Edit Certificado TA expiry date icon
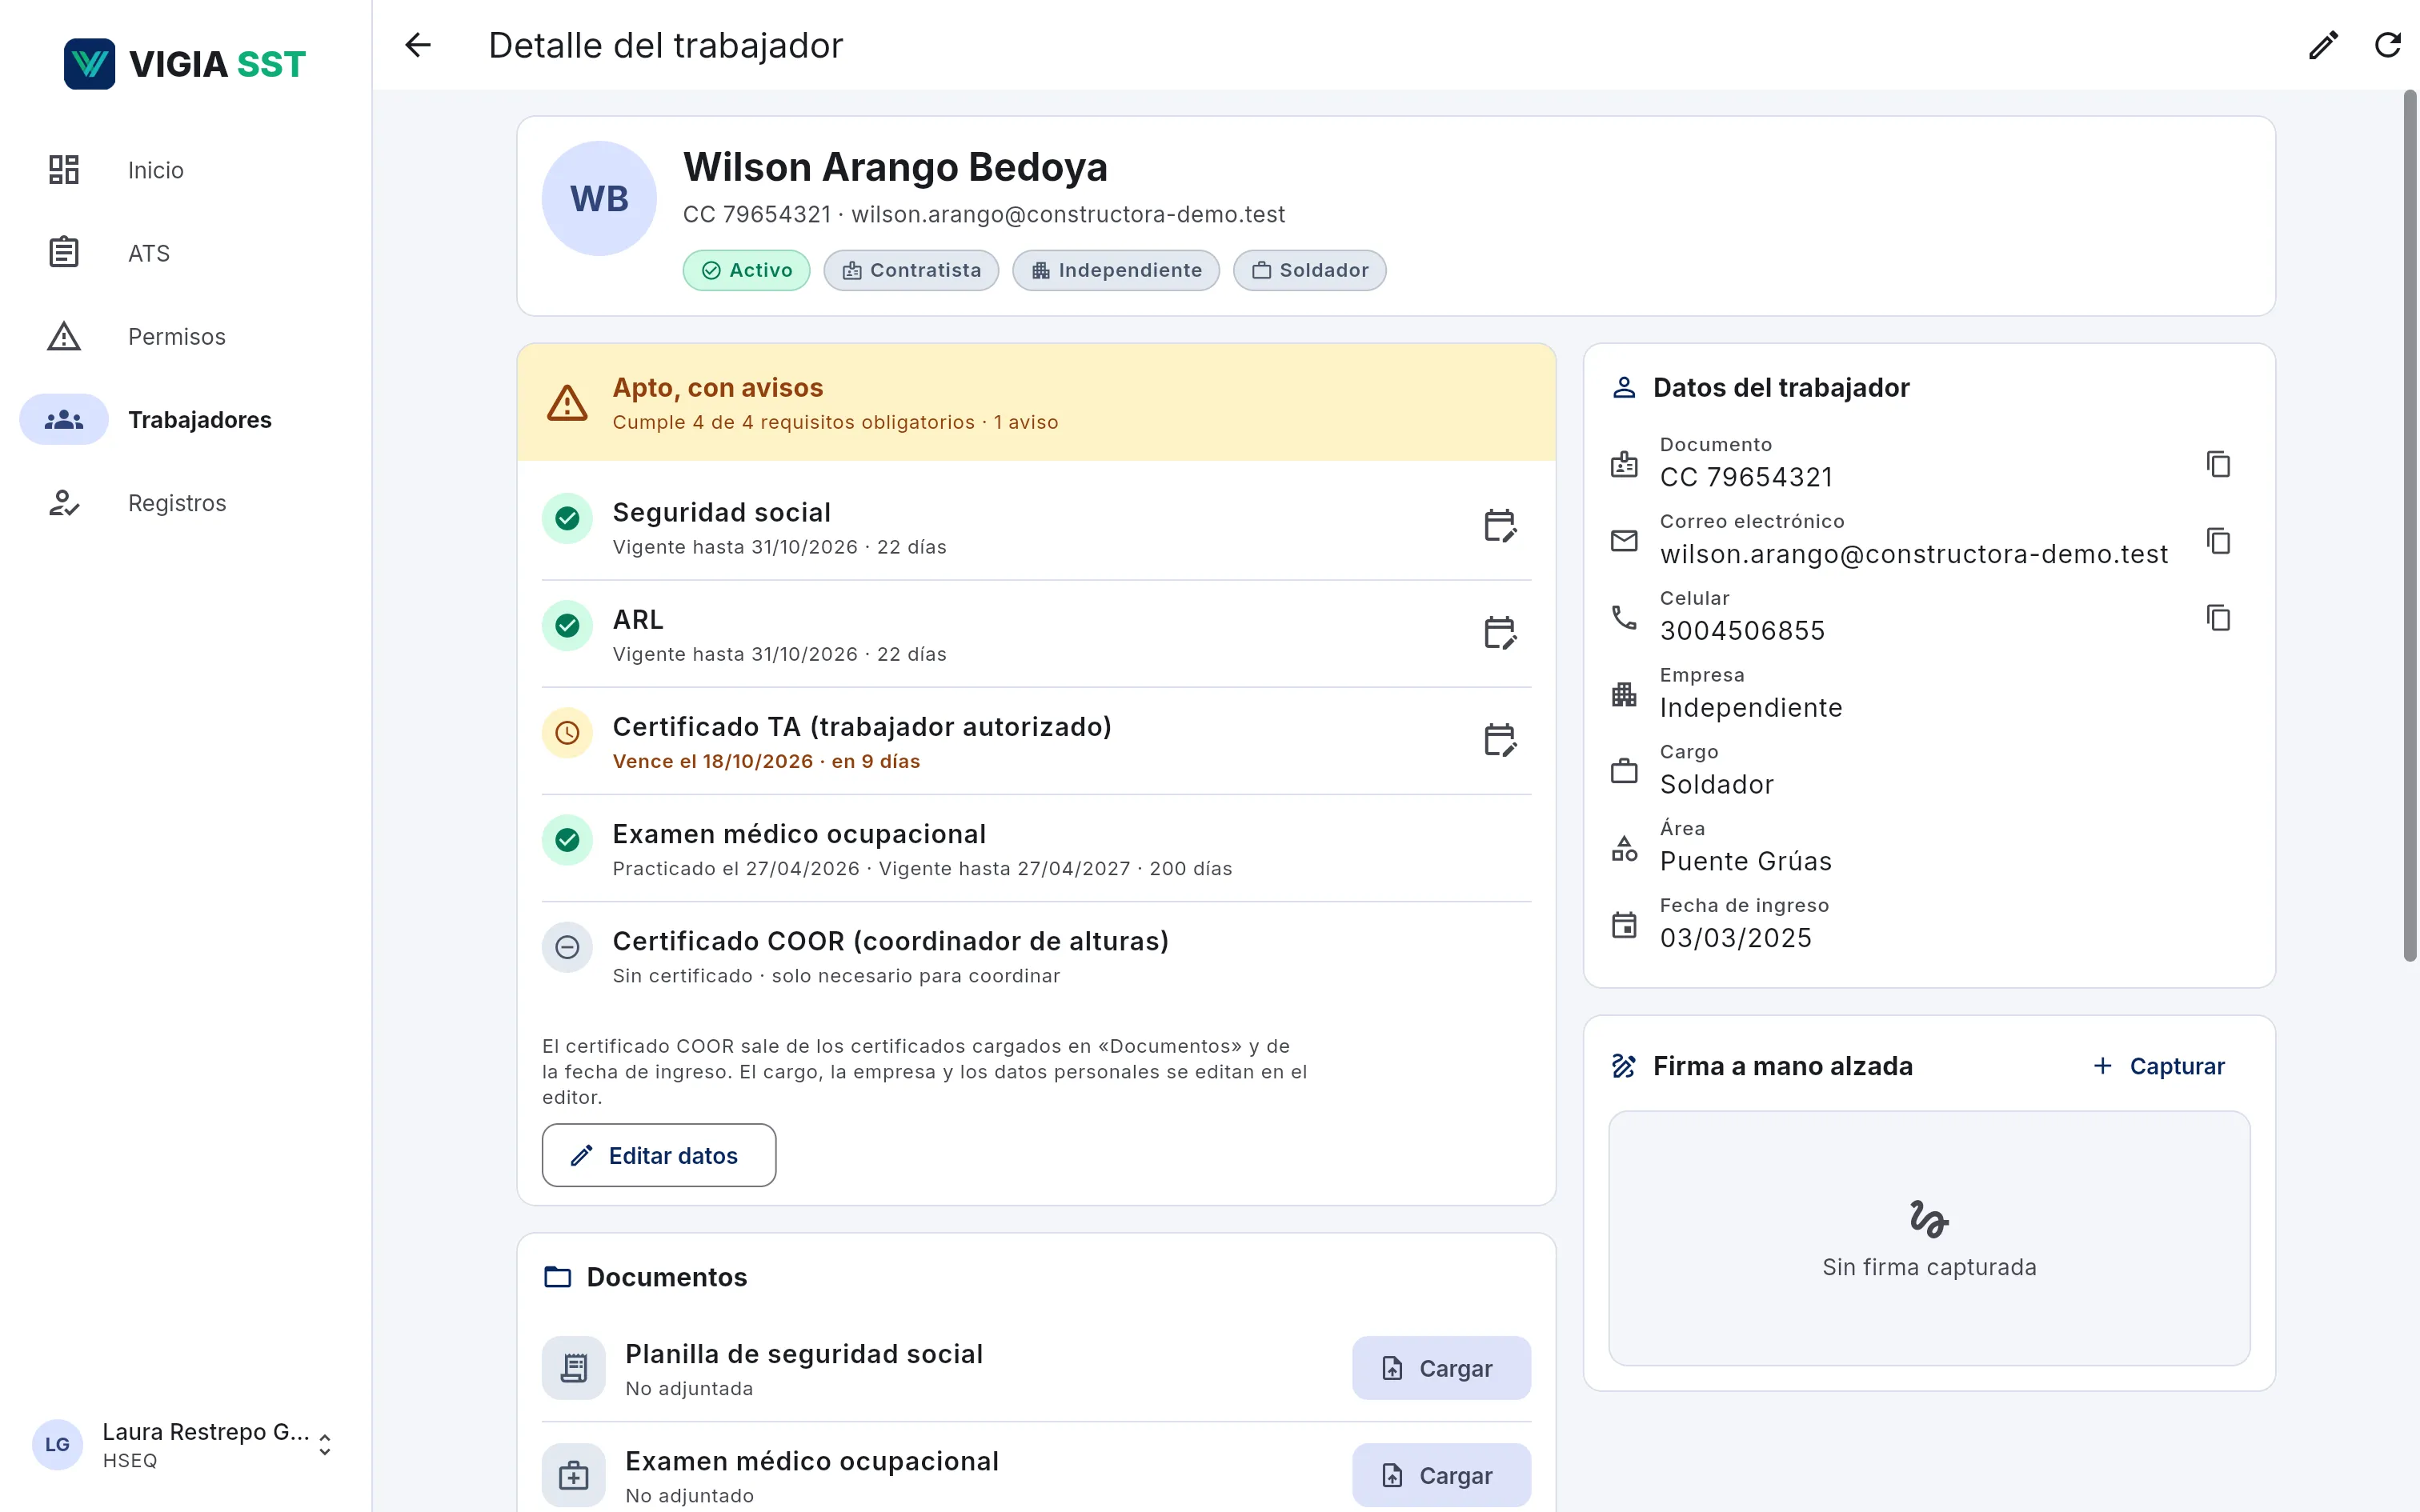The height and width of the screenshot is (1512, 2420). (x=1500, y=740)
